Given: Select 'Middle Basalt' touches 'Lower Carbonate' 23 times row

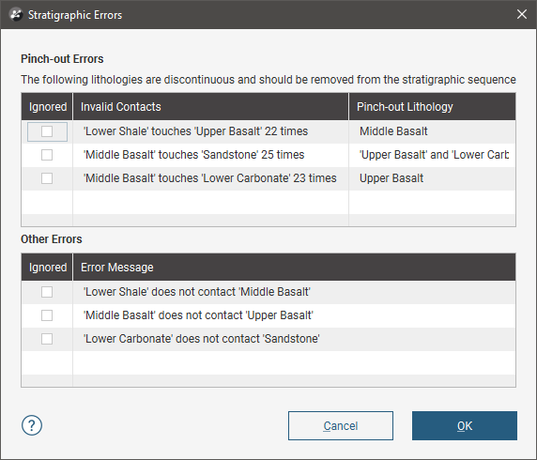Looking at the screenshot, I should point(268,178).
